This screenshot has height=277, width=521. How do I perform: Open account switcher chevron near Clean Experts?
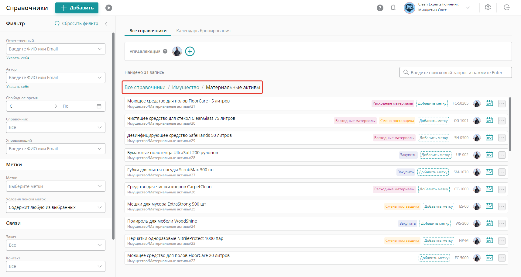click(x=468, y=8)
